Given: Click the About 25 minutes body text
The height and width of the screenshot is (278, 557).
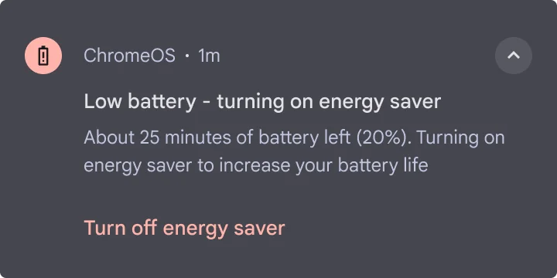Looking at the screenshot, I should [x=294, y=152].
